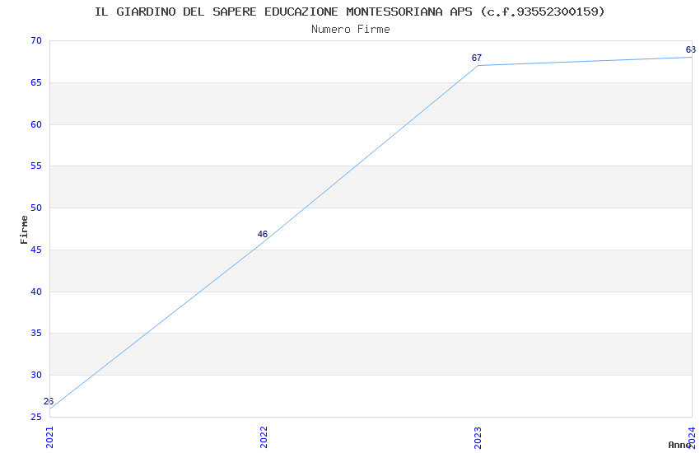Image resolution: width=700 pixels, height=453 pixels.
Task: Select the data point labeled 46
Action: [264, 241]
